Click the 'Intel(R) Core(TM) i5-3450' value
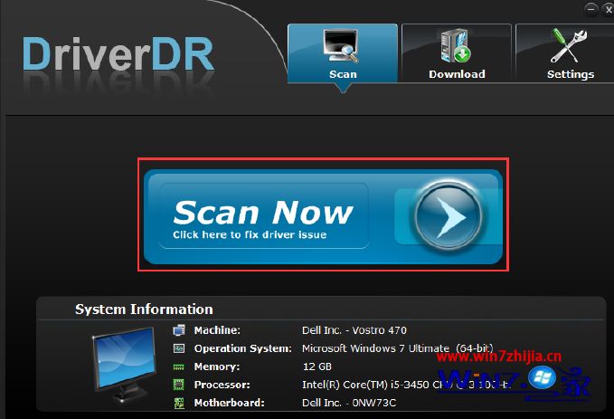The width and height of the screenshot is (614, 419). (365, 385)
